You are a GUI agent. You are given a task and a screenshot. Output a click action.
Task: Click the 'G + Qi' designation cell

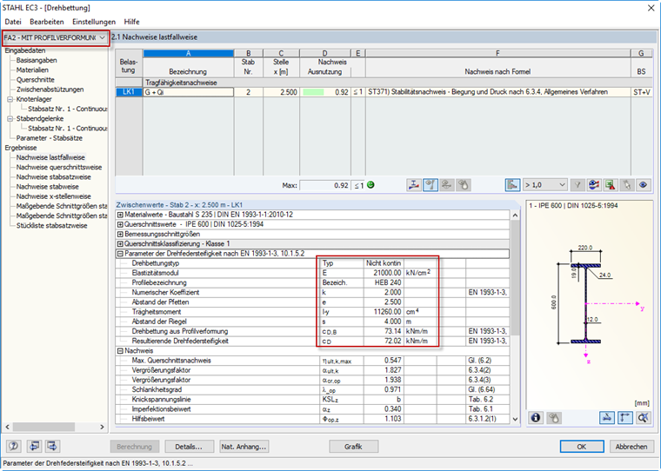tap(189, 92)
